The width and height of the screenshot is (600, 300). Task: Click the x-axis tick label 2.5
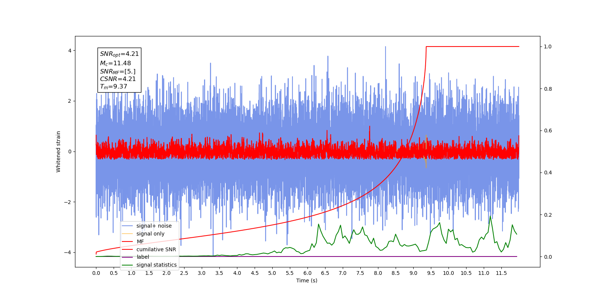tap(184, 273)
